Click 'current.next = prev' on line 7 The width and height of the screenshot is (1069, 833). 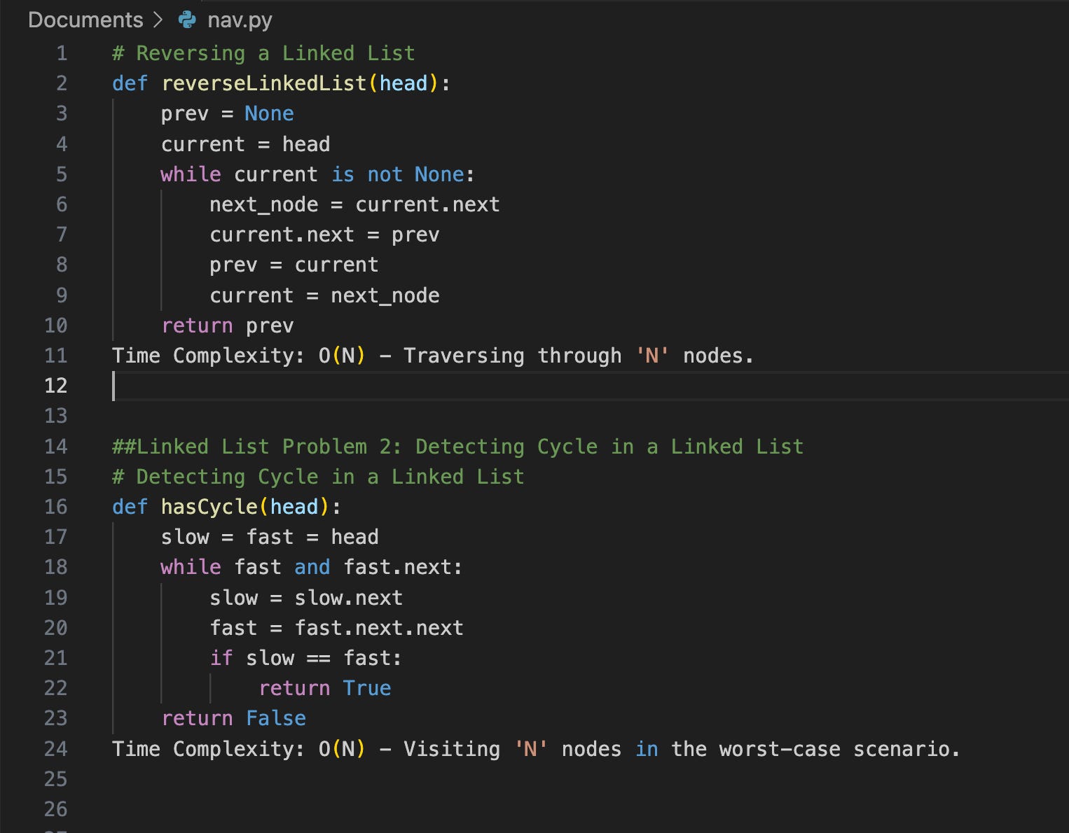[324, 234]
